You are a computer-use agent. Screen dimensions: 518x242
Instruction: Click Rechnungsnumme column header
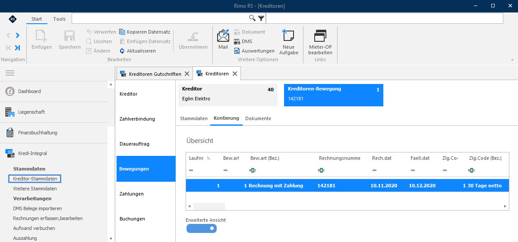340,158
